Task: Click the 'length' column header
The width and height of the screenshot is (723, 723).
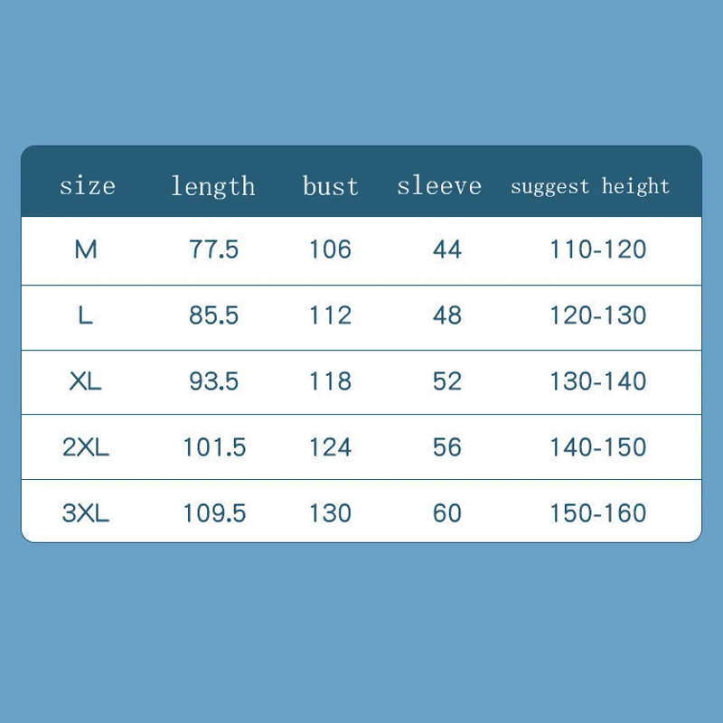Action: tap(213, 186)
